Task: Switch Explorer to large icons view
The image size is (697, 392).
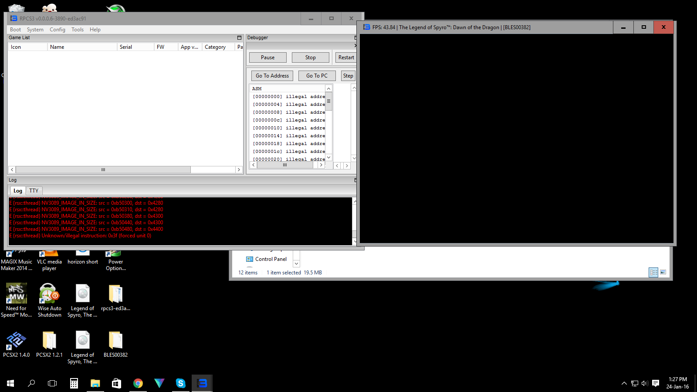Action: pyautogui.click(x=663, y=272)
